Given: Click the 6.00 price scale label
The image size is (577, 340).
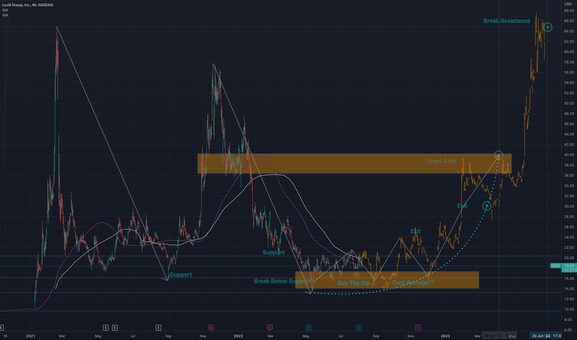Looking at the screenshot, I should click(x=569, y=330).
